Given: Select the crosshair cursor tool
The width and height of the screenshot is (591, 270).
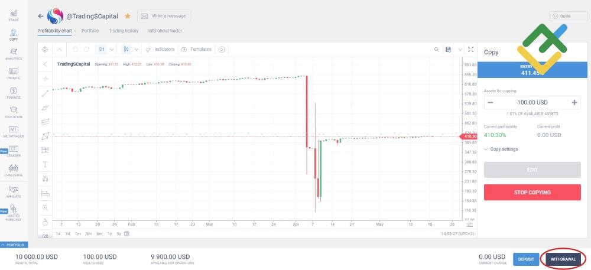Looking at the screenshot, I should point(46,79).
